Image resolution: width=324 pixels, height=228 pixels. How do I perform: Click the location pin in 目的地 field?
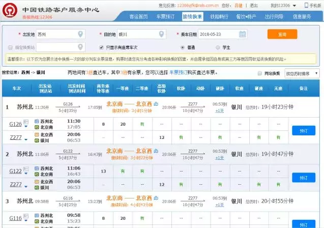click(161, 34)
